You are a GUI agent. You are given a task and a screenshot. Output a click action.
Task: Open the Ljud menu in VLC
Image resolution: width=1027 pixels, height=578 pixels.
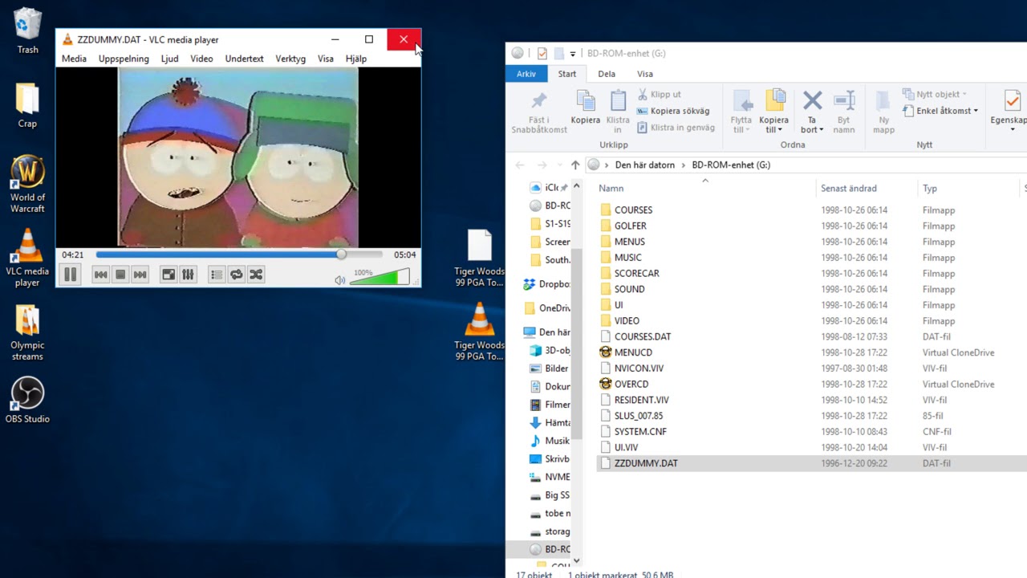169,59
